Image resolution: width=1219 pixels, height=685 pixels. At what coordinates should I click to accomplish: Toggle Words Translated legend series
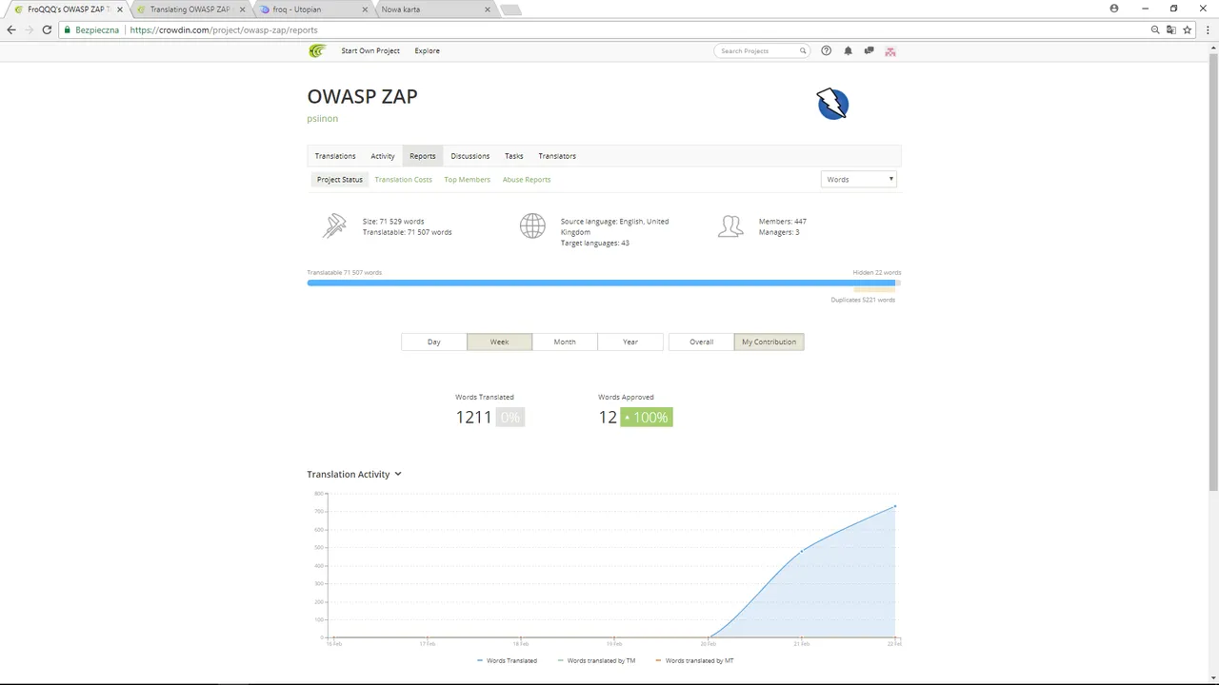[x=508, y=660]
